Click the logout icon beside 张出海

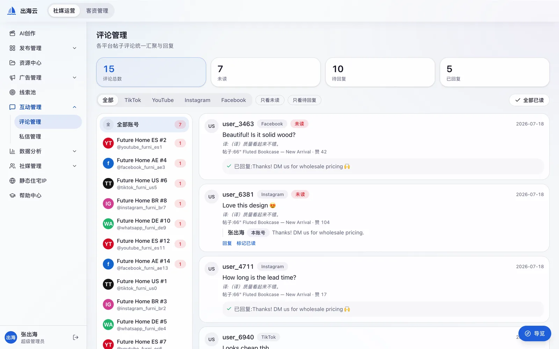click(x=75, y=337)
